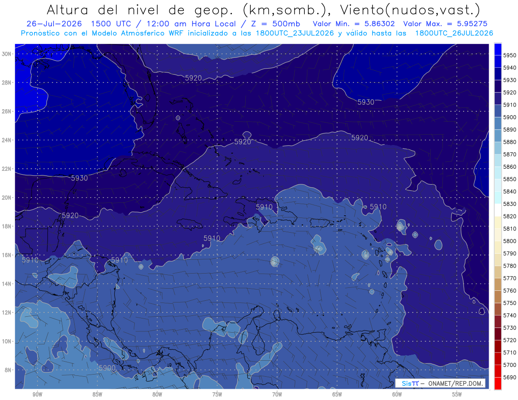This screenshot has height=400, width=518.
Task: Pick the tan swatch between 5760 and 5770
Action: click(497, 284)
